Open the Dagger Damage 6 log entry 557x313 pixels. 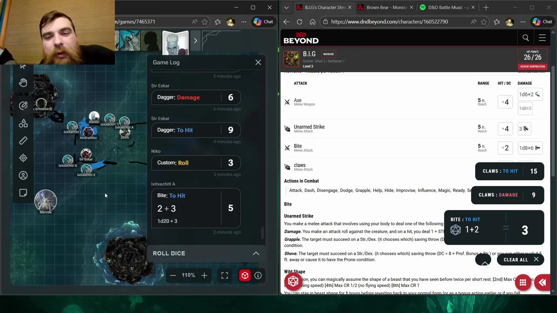pyautogui.click(x=196, y=97)
